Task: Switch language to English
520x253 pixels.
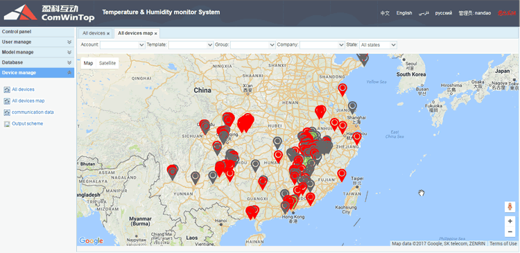Action: 404,13
